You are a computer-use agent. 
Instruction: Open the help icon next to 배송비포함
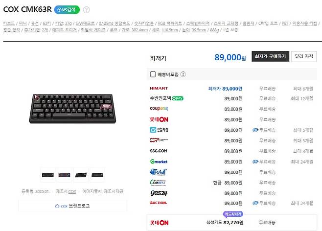(183, 74)
